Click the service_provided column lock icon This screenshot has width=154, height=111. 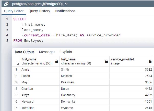[x=150, y=61]
